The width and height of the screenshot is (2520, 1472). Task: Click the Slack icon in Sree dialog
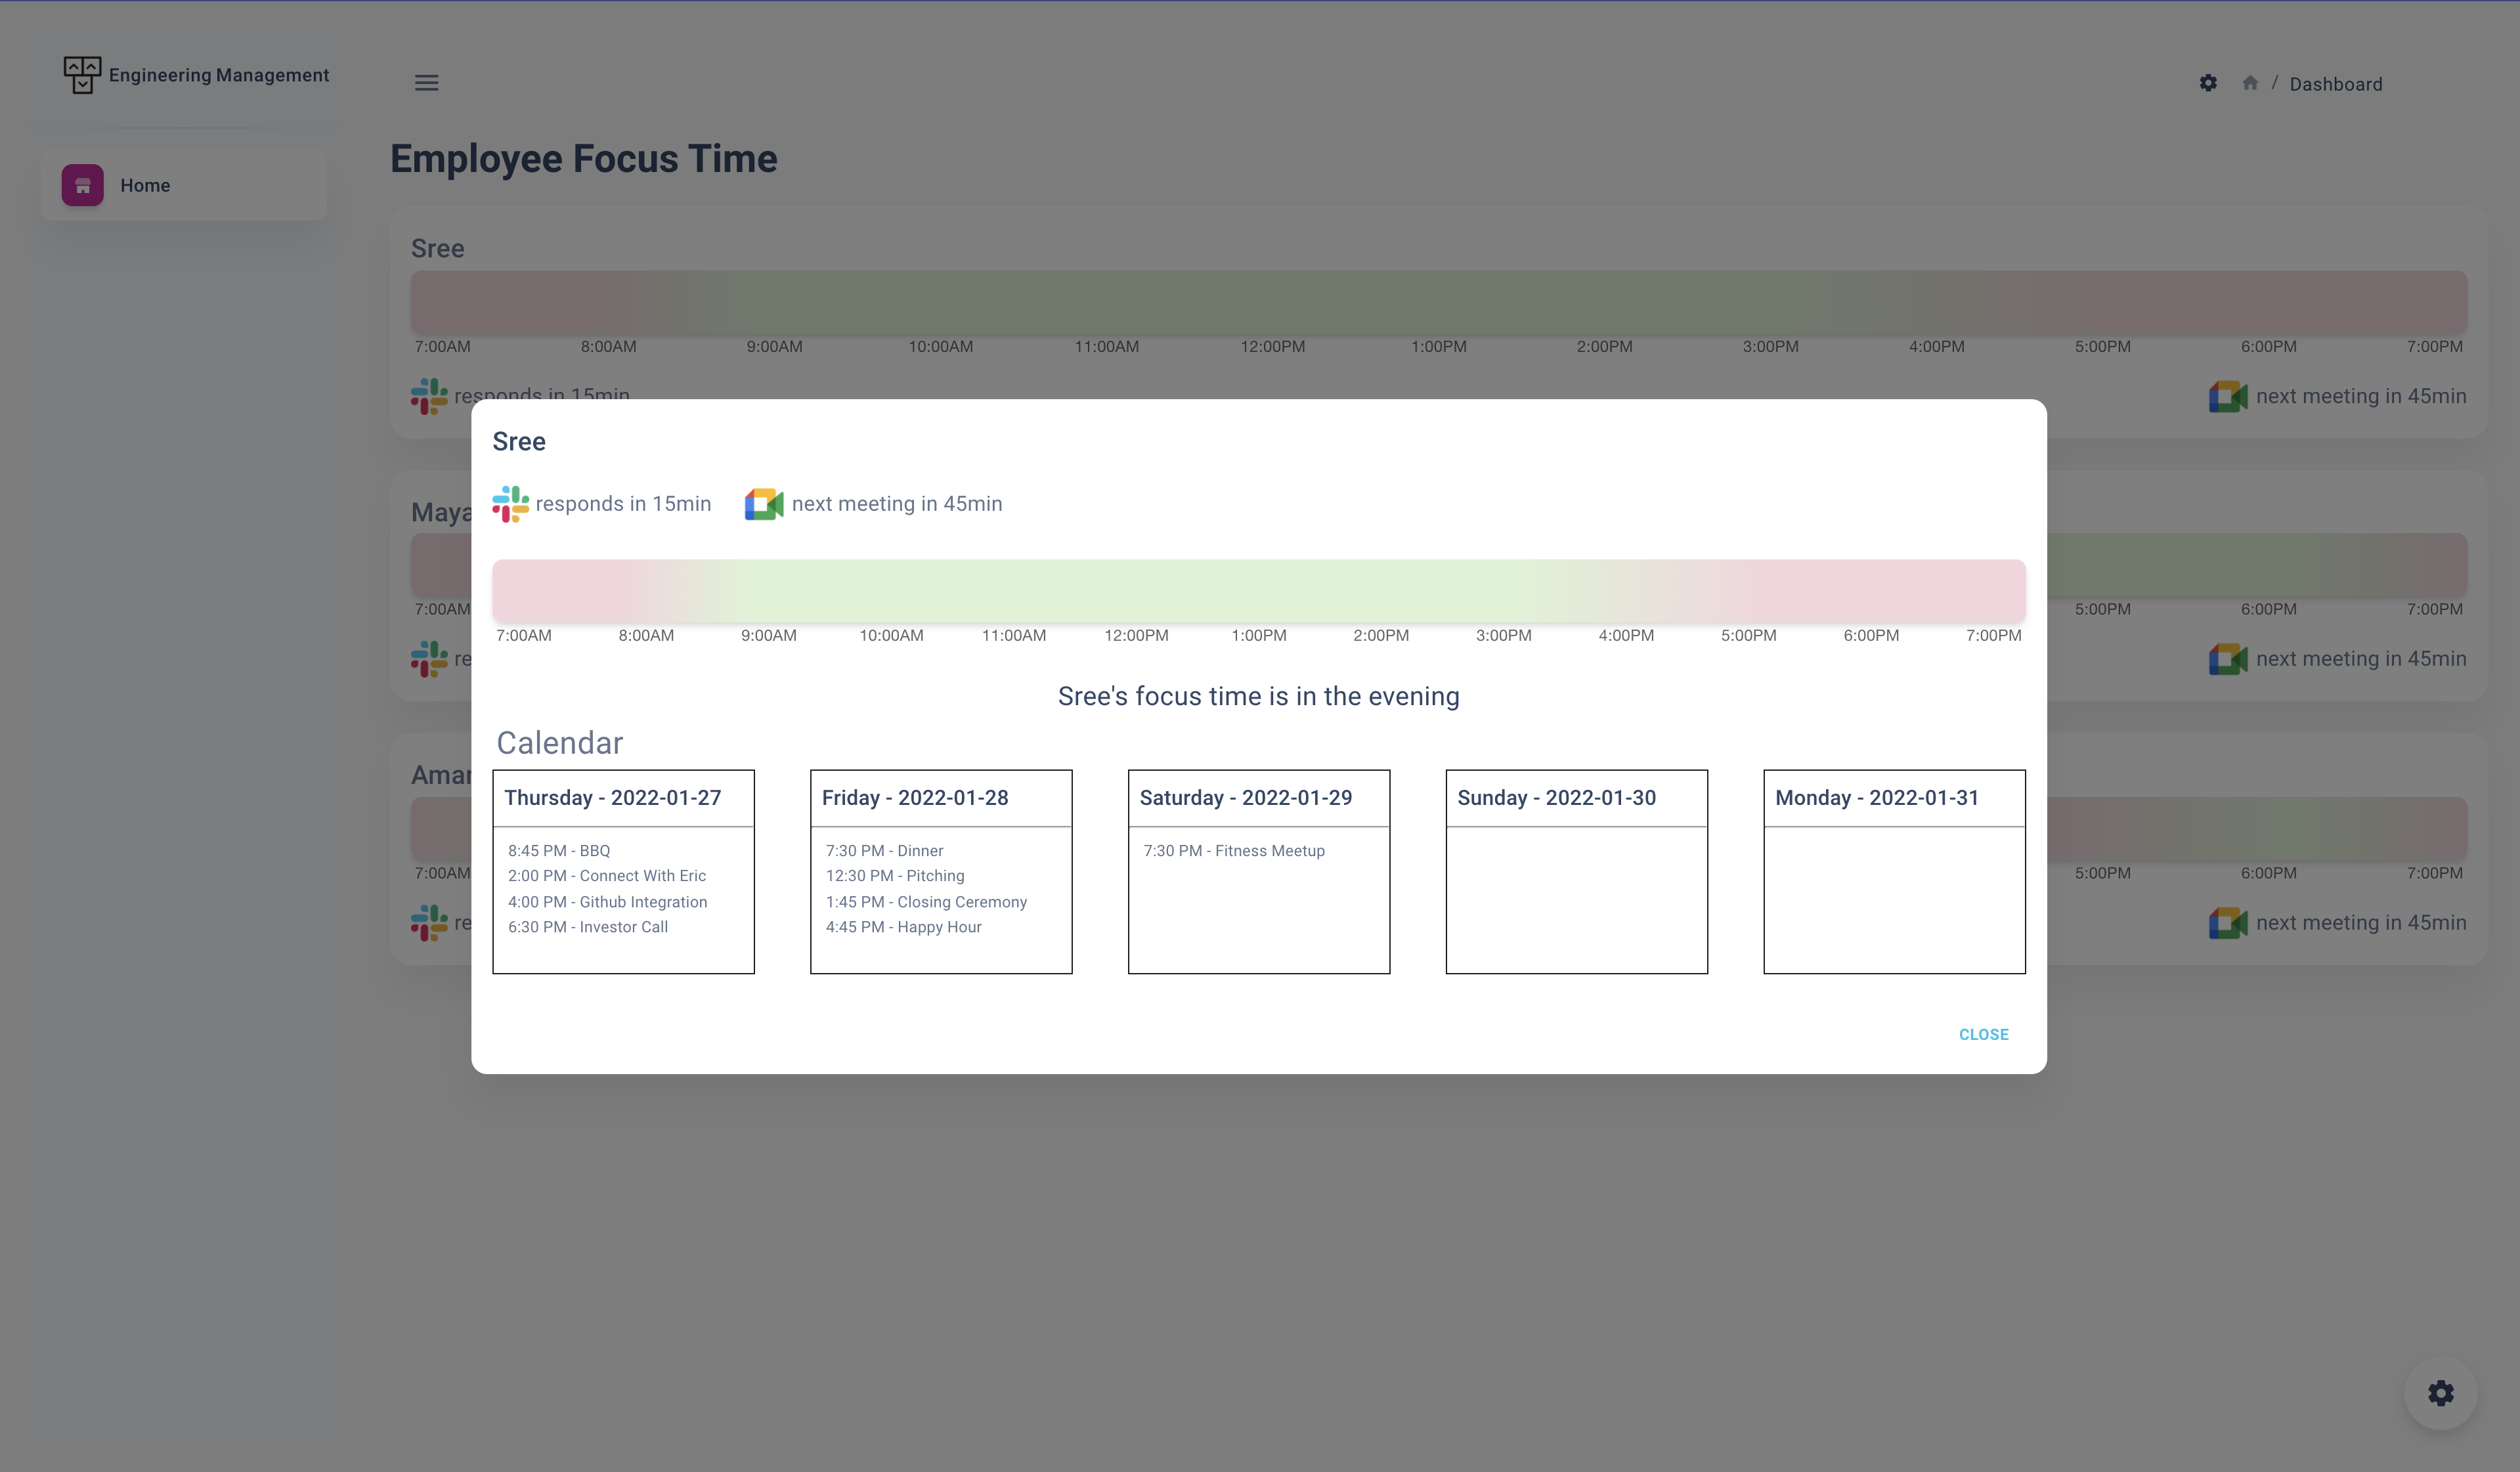click(510, 504)
